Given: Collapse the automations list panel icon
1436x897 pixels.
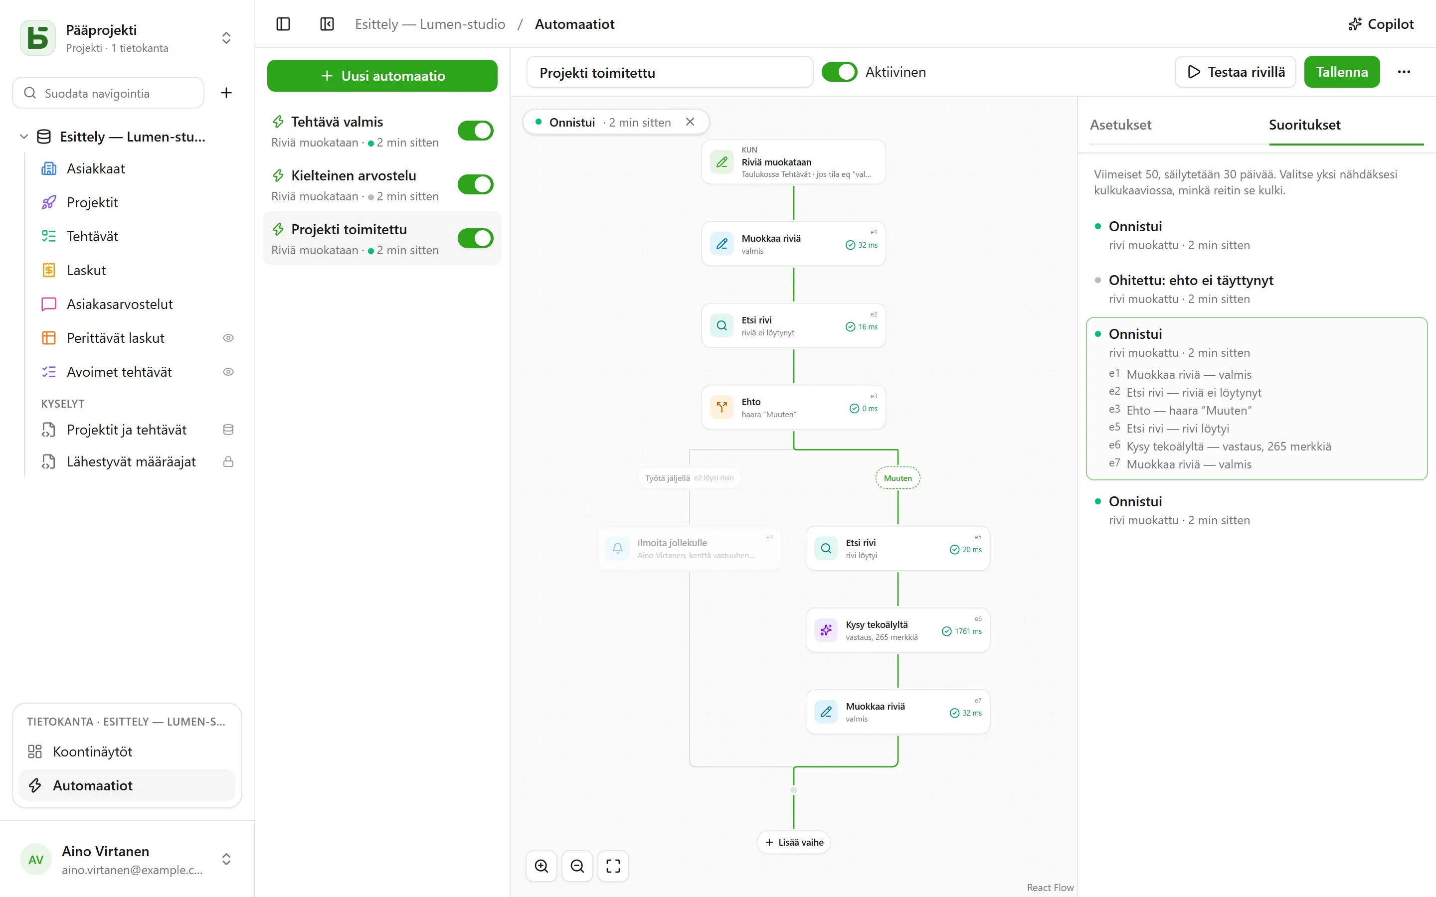Looking at the screenshot, I should (x=327, y=24).
